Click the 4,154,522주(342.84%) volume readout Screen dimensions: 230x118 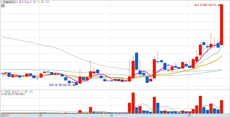[13, 94]
